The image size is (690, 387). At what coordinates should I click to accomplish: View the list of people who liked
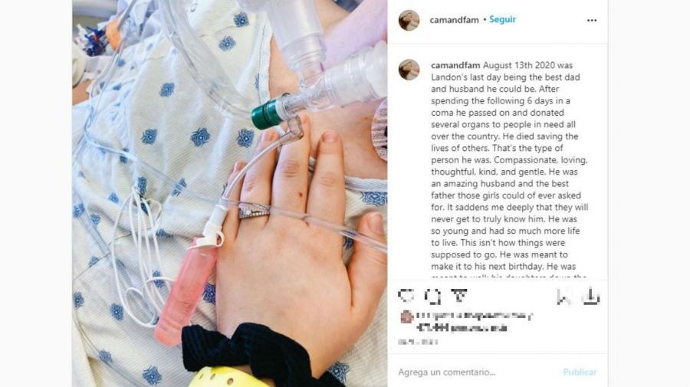[x=475, y=321]
